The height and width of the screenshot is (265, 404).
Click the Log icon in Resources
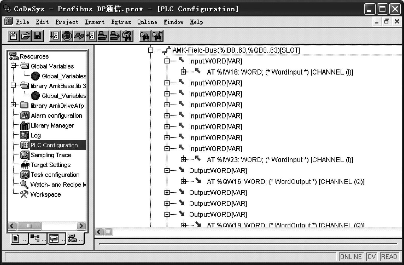coord(25,135)
